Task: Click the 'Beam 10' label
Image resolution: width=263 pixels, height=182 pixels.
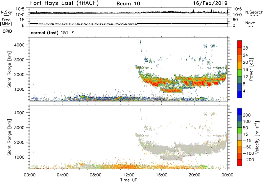Action: (128, 4)
